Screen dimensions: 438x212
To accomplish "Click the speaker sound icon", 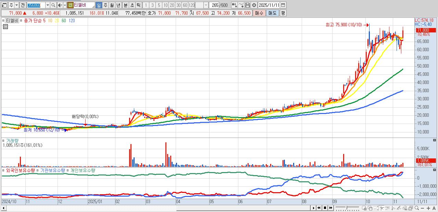I will [x=60, y=5].
